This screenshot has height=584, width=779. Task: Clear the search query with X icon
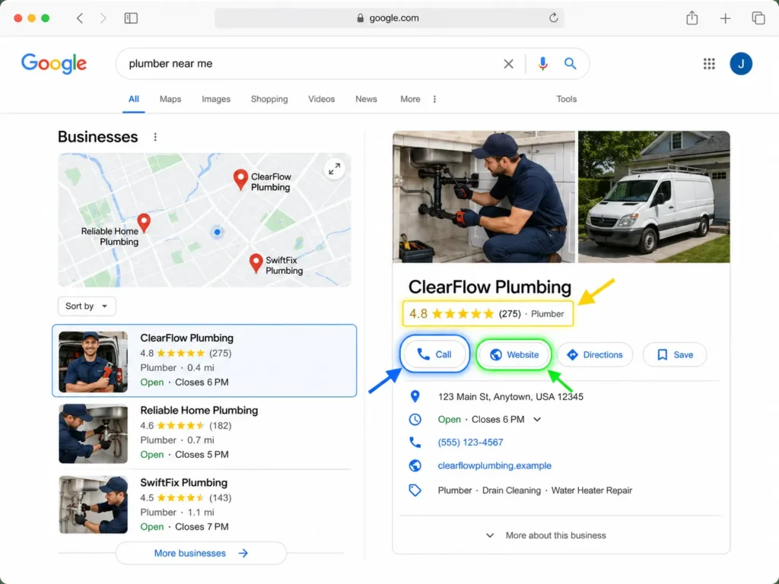pos(508,64)
